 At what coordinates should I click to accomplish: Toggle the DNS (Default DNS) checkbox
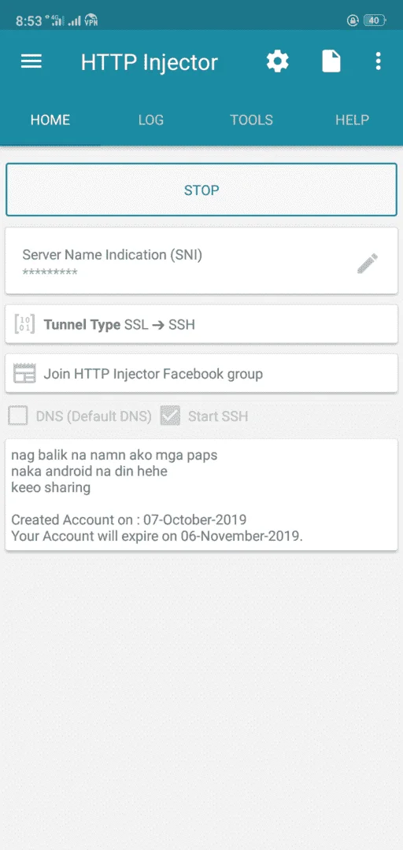(18, 416)
